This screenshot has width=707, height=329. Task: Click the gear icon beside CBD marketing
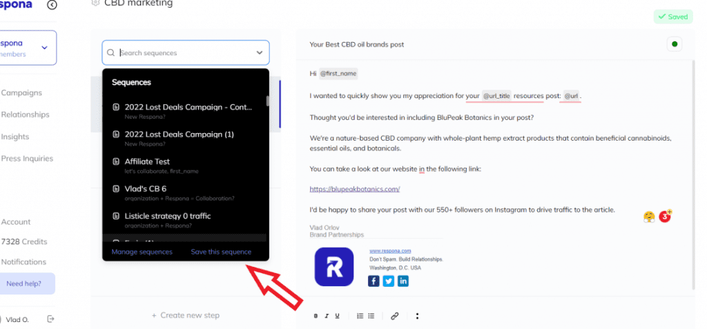point(95,3)
